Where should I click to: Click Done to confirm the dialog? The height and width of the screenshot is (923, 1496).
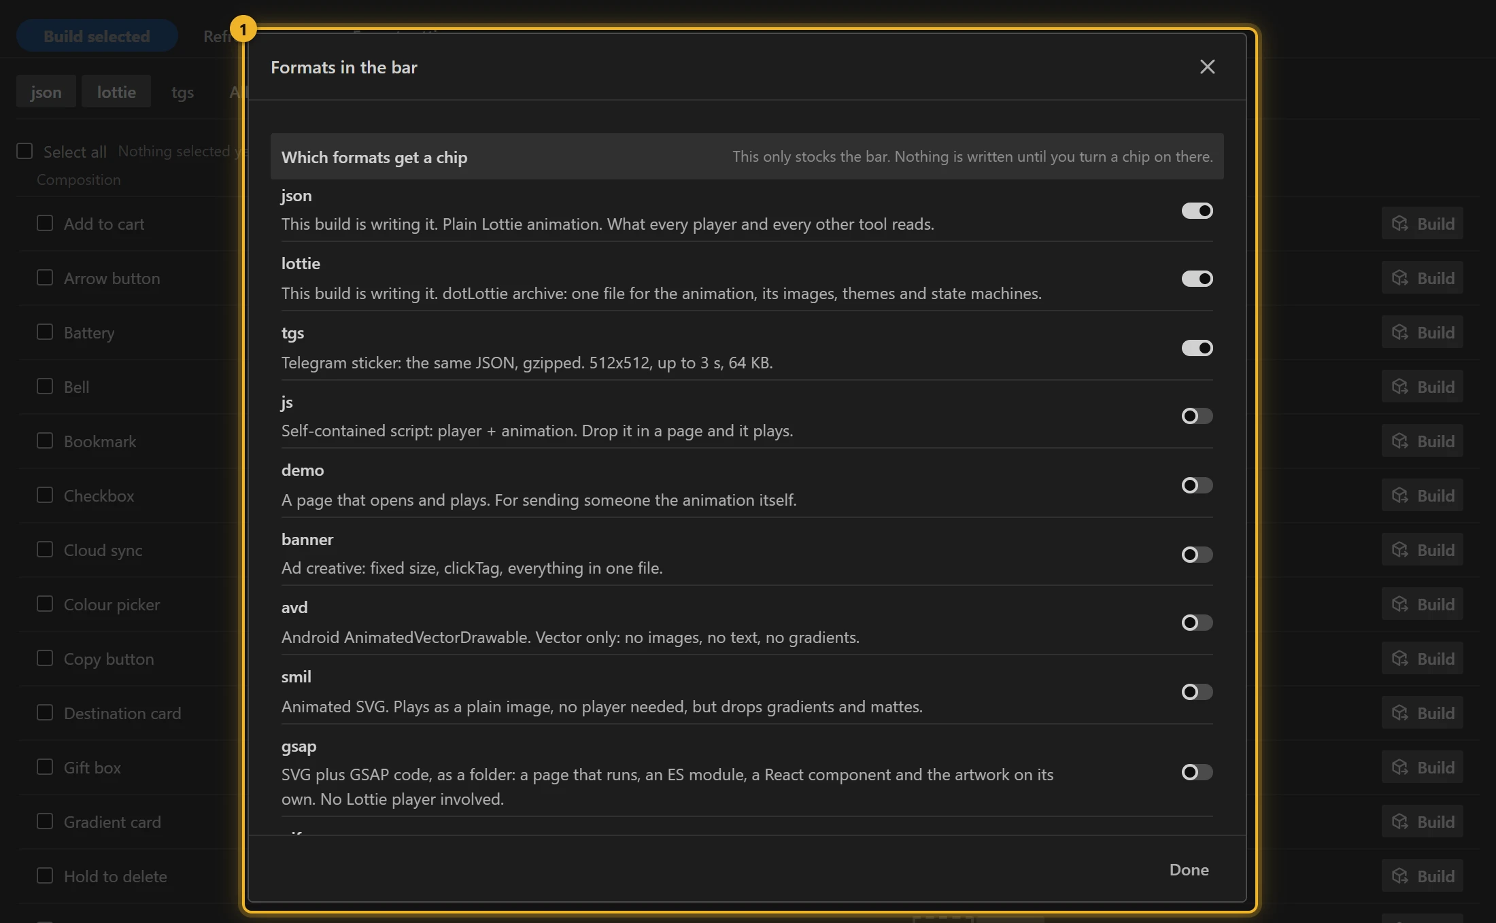pyautogui.click(x=1189, y=870)
